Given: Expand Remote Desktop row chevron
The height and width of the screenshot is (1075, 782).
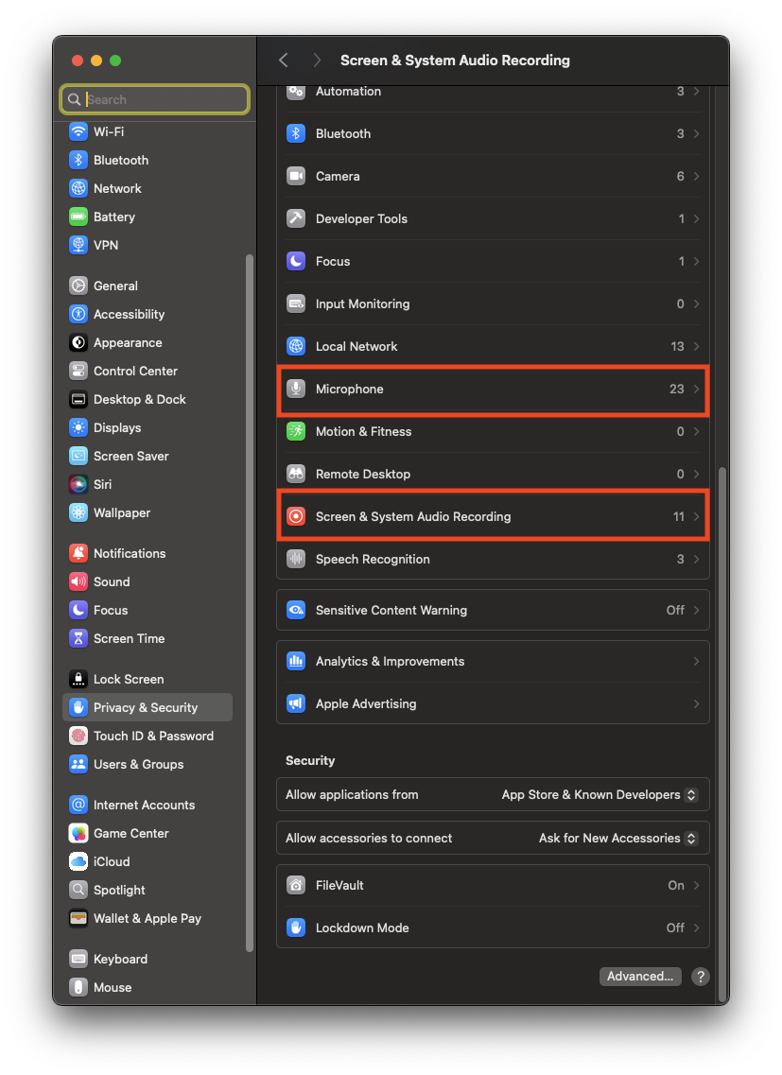Looking at the screenshot, I should point(696,474).
